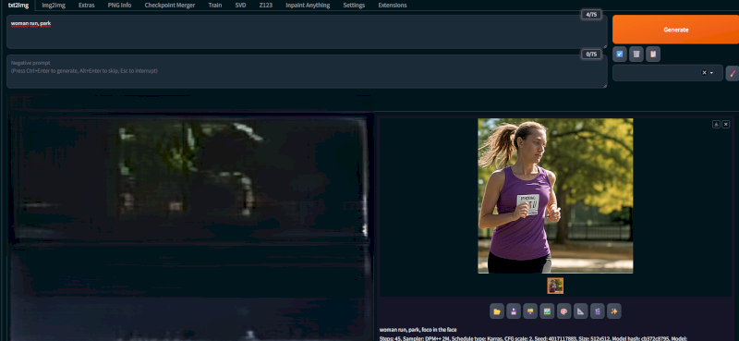Click the 0/75 negative prompt token counter

pos(591,55)
